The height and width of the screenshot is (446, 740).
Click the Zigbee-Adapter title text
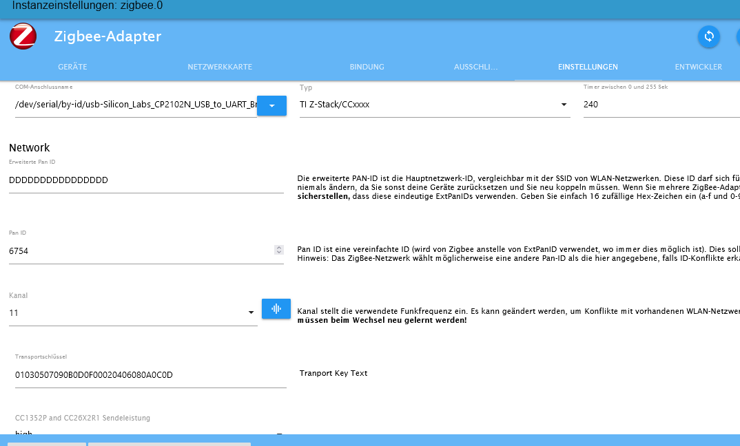107,36
